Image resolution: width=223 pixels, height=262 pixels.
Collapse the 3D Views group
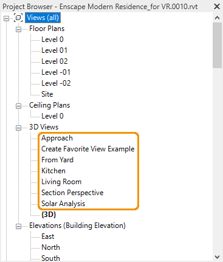18,128
